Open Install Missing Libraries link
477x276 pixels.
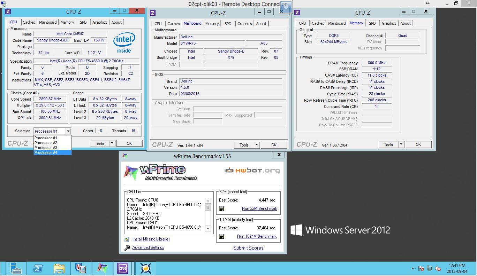point(151,239)
